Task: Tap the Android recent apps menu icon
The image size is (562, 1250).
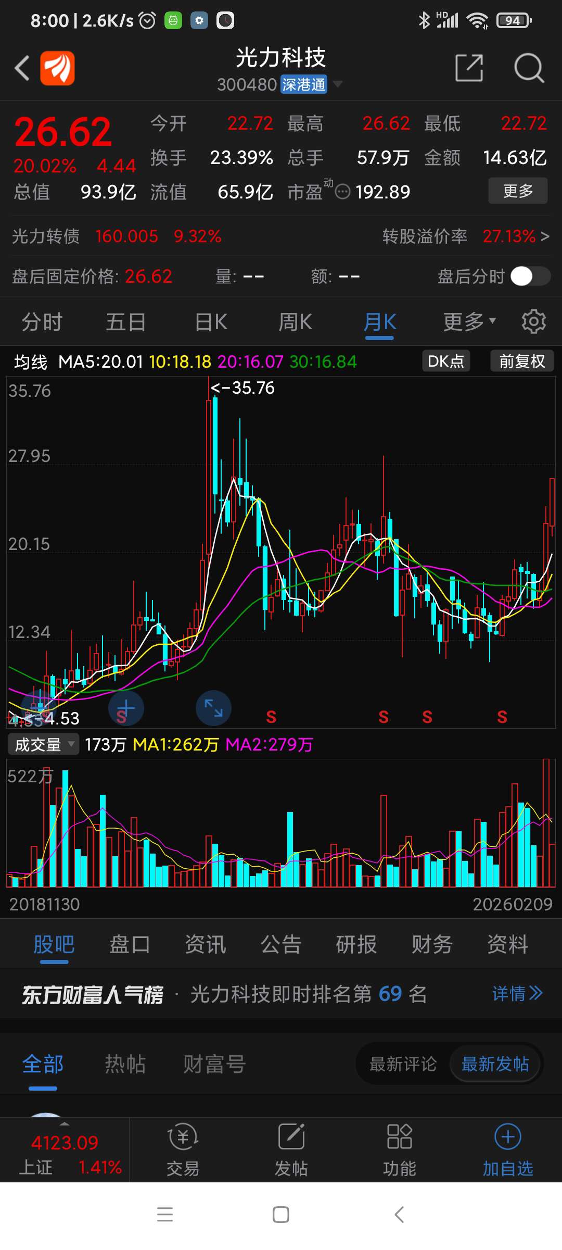Action: (x=165, y=1215)
